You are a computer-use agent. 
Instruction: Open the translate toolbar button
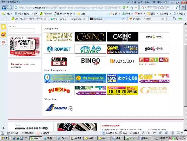[139, 14]
